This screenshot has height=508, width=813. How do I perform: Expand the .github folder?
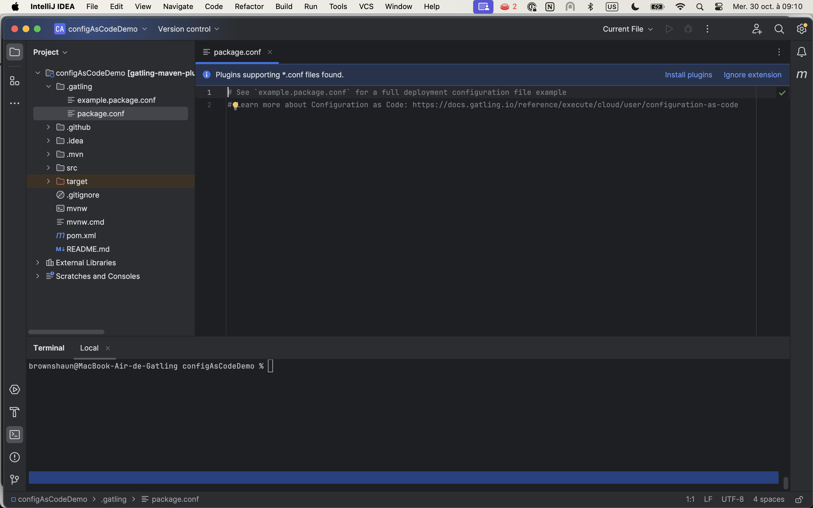[x=48, y=127]
